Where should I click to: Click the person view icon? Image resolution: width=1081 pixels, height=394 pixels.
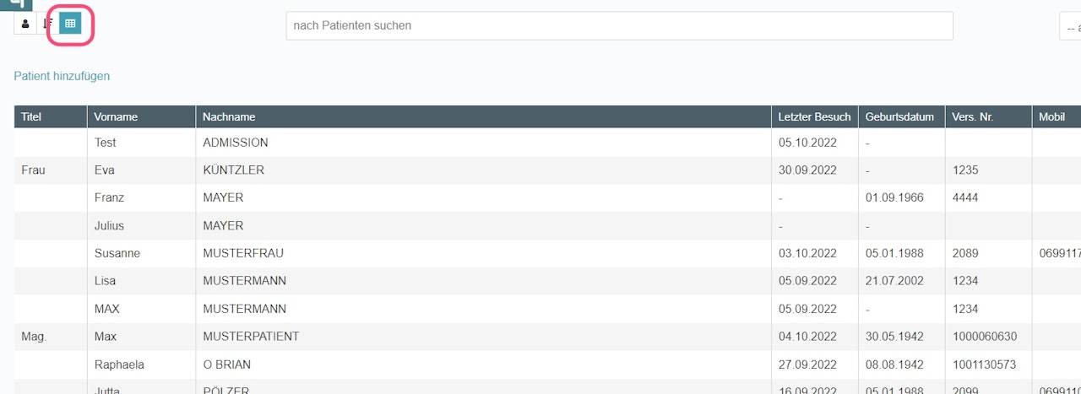[x=24, y=24]
